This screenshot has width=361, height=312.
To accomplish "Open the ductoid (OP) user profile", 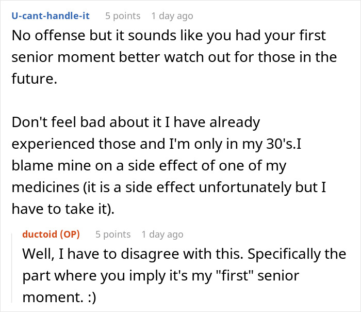I will [x=51, y=234].
